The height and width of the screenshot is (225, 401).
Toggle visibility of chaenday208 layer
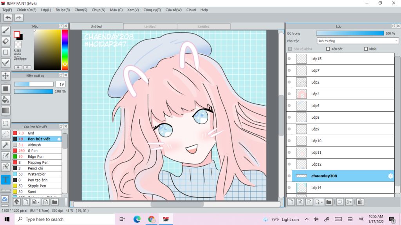289,176
